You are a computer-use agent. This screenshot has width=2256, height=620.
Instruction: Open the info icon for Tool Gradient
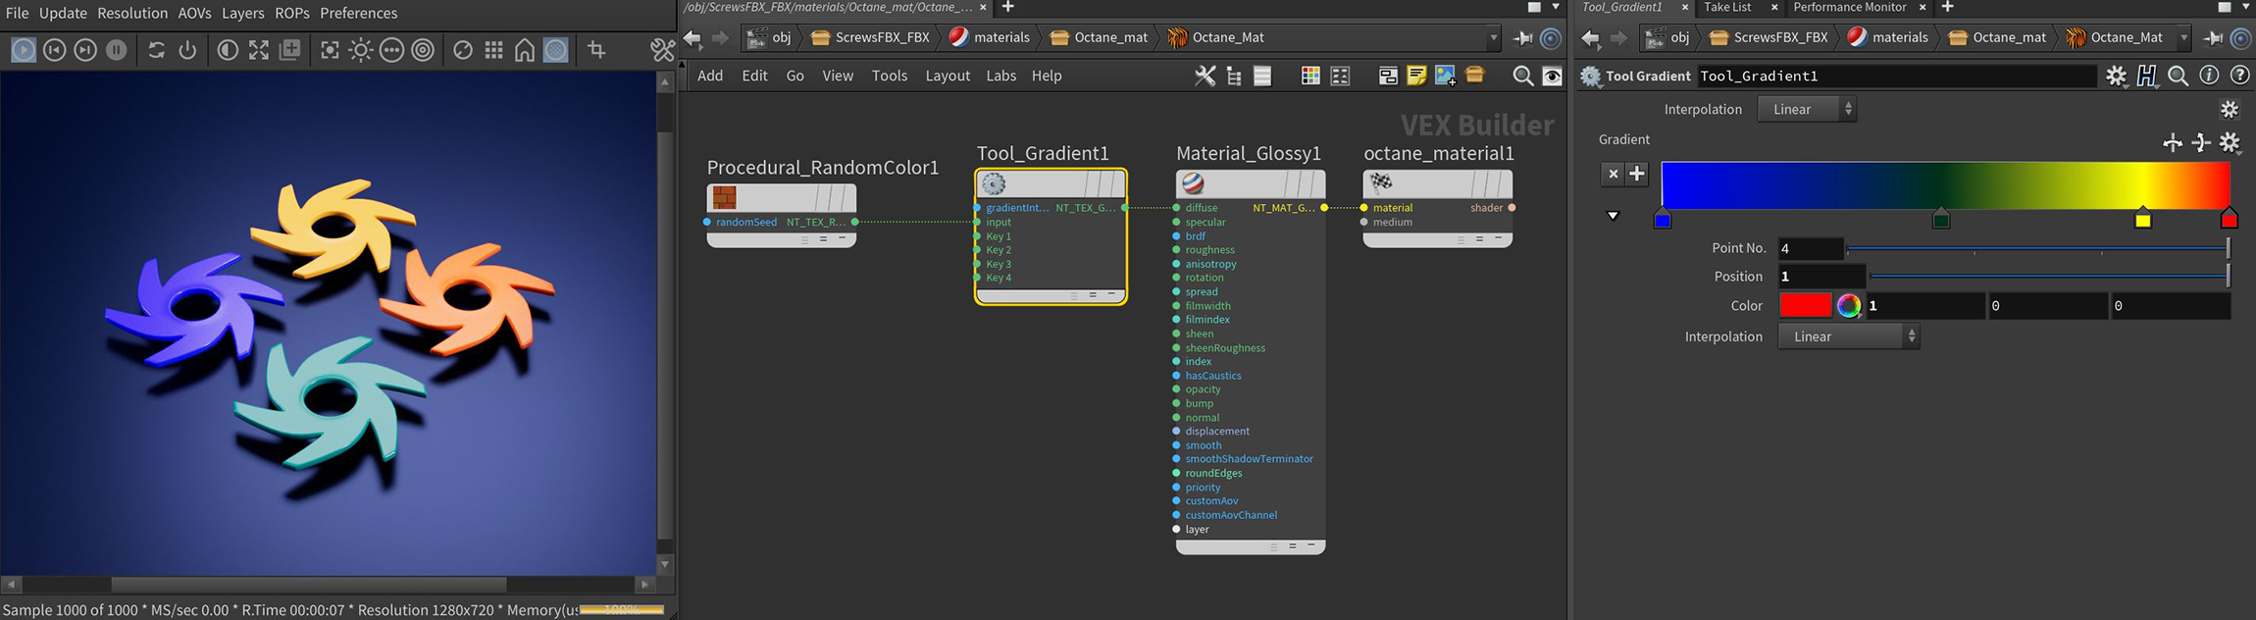pyautogui.click(x=2209, y=76)
